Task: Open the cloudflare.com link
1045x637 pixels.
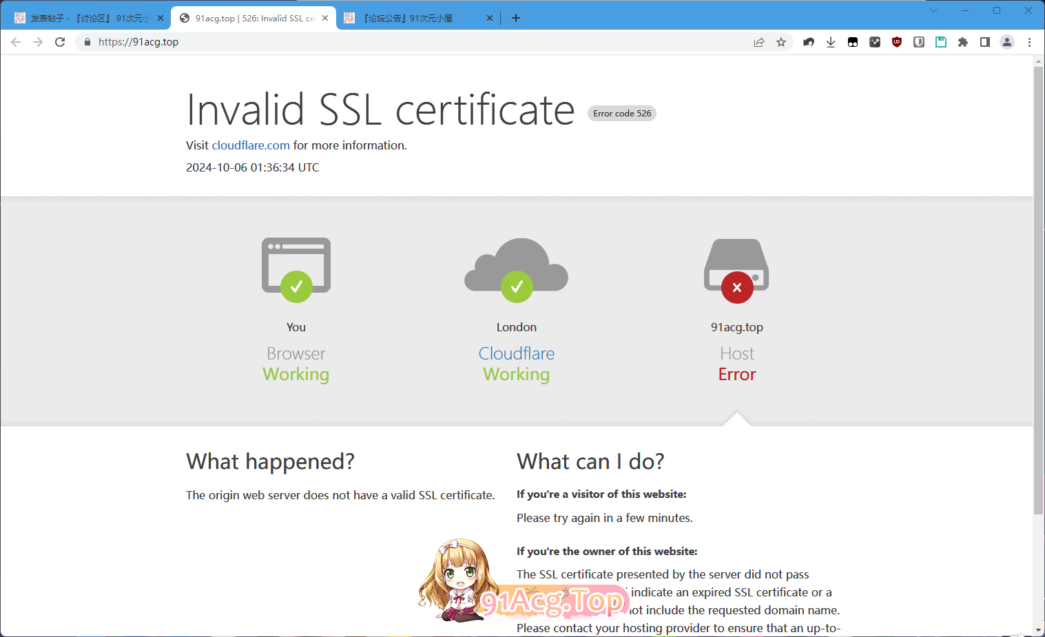Action: [251, 145]
